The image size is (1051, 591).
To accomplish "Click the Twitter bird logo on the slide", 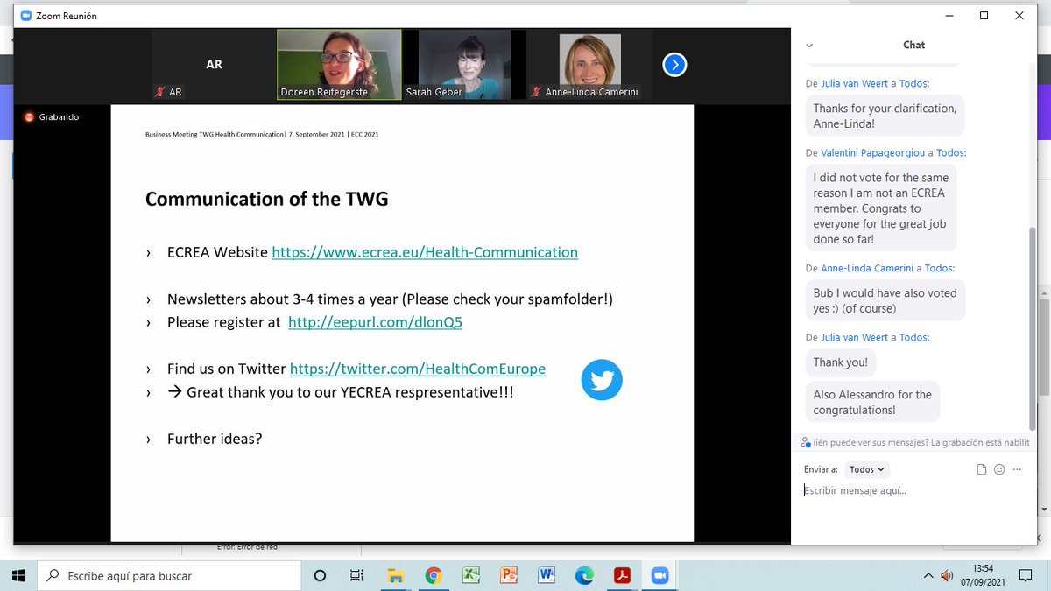I will (x=602, y=380).
